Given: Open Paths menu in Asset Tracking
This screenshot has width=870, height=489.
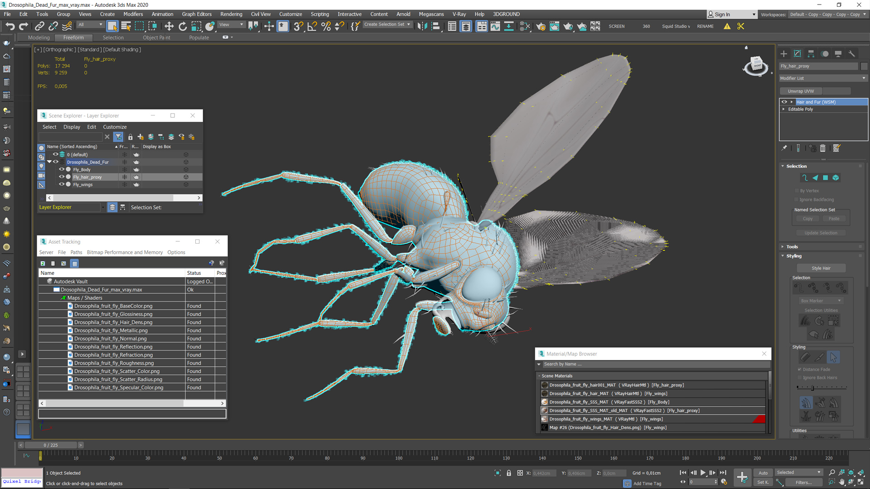Looking at the screenshot, I should [x=76, y=252].
